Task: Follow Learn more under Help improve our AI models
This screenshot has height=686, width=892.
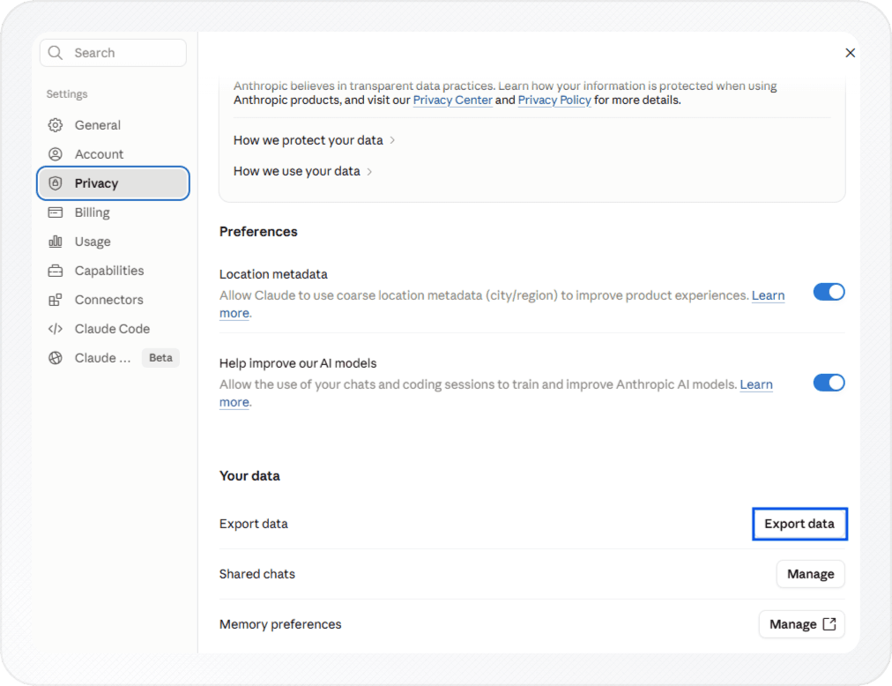Action: coord(756,384)
